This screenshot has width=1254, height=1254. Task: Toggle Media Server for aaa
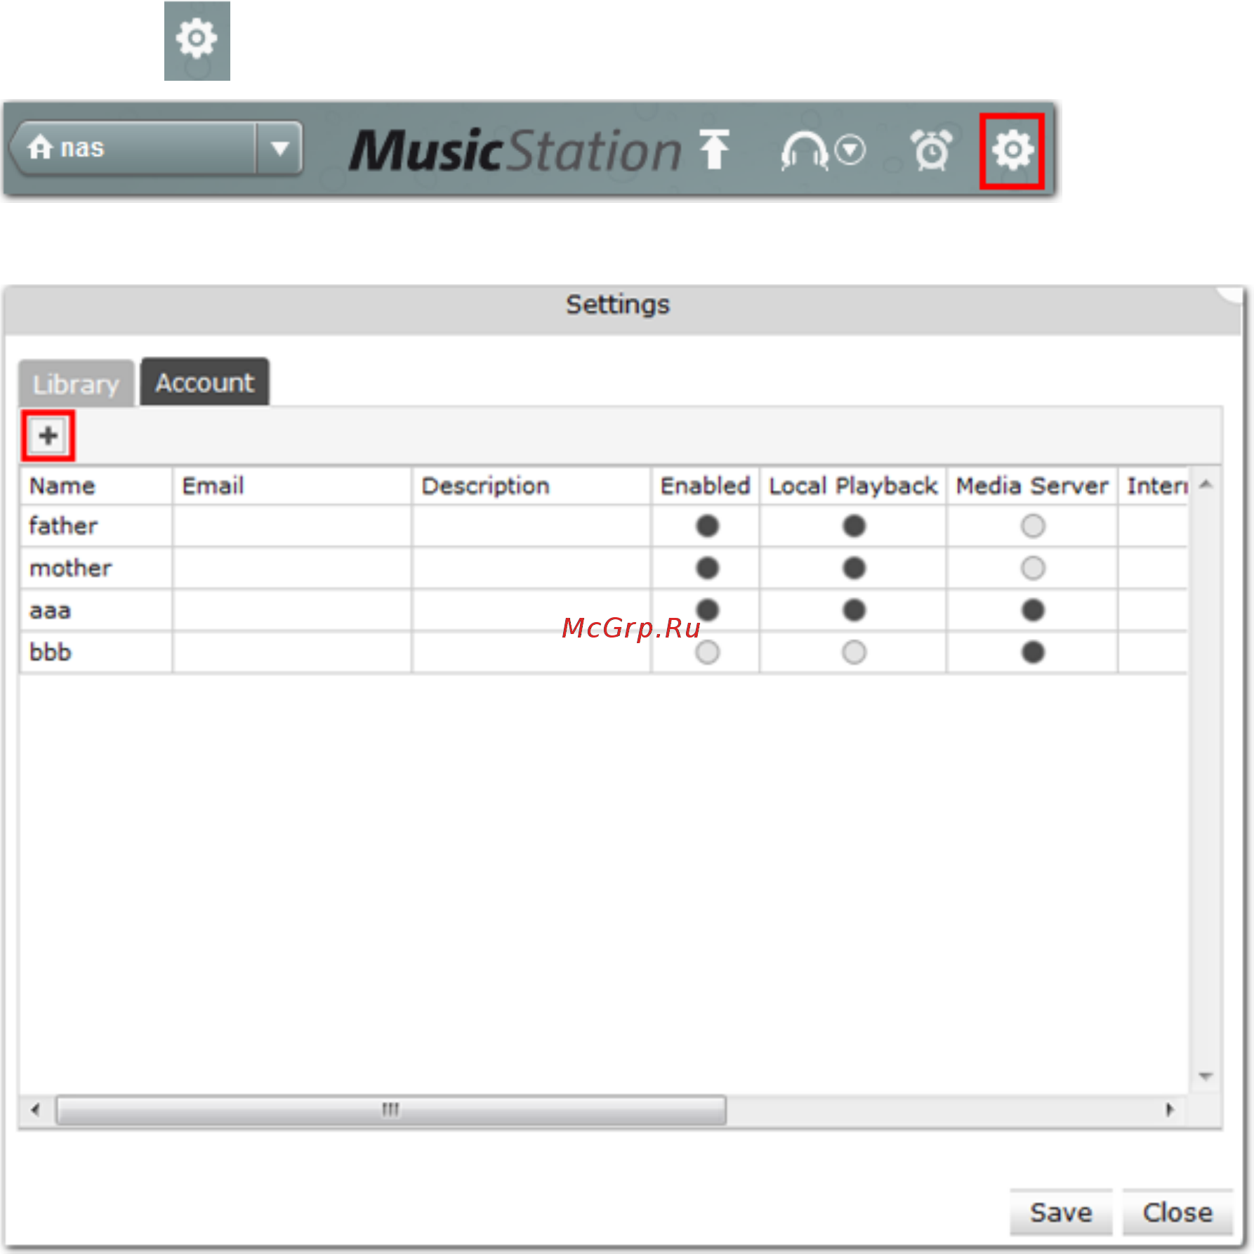coord(1033,610)
